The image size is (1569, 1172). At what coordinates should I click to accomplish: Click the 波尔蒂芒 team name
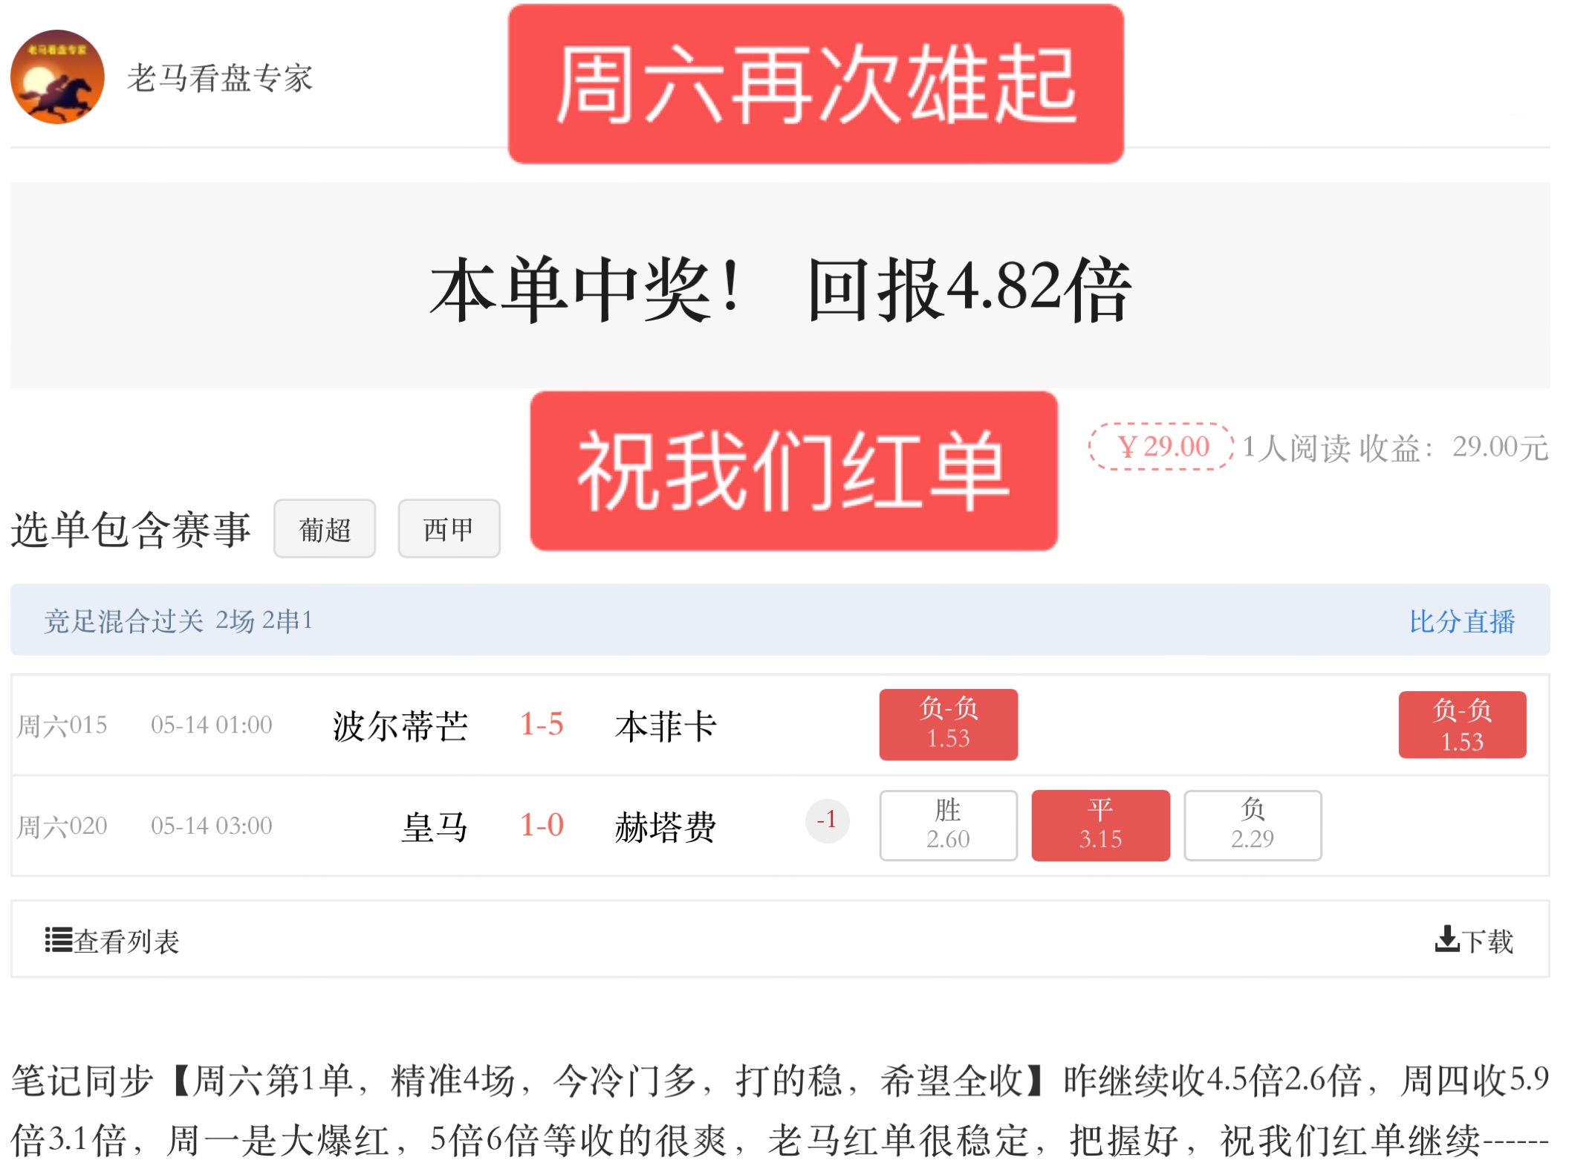400,726
